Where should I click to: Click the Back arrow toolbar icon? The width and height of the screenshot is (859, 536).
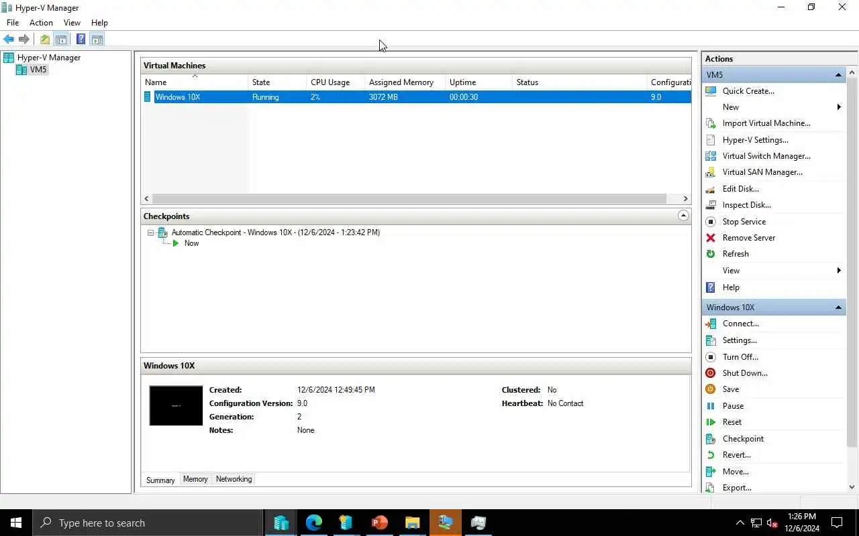click(x=9, y=40)
